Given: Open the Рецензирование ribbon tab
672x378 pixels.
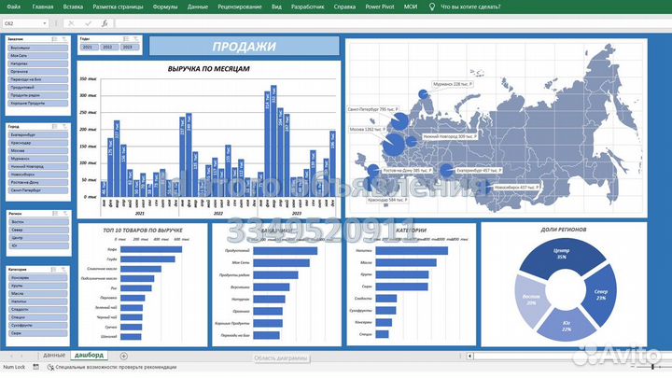Looking at the screenshot, I should tap(240, 7).
